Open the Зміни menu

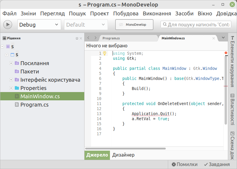pos(28,14)
